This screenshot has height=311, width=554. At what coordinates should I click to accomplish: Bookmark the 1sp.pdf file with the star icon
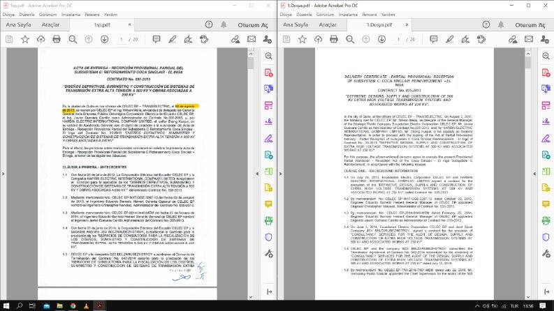point(25,39)
